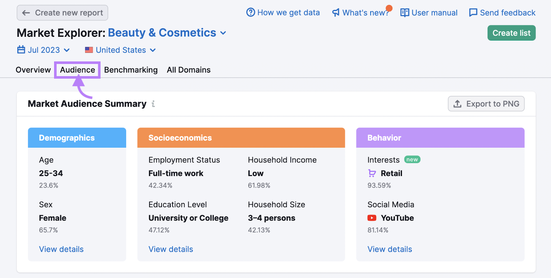Expand the Beauty & Cosmetics market dropdown

223,33
